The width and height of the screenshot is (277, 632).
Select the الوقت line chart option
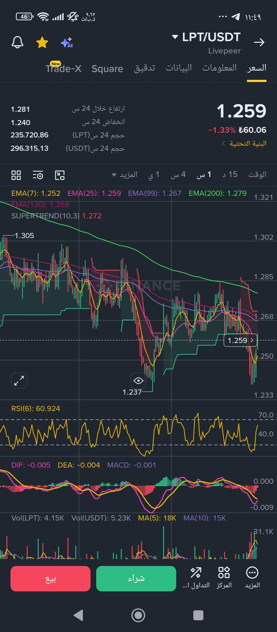click(257, 175)
